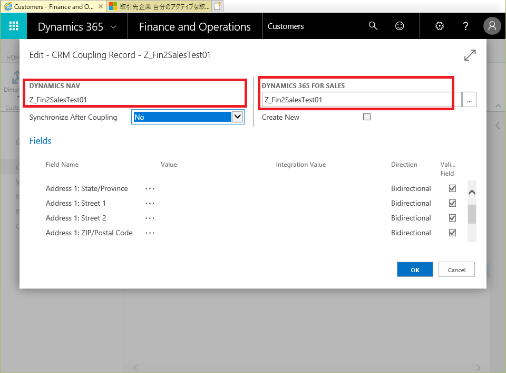Click the Finance and Operations header link
506x373 pixels.
(195, 26)
